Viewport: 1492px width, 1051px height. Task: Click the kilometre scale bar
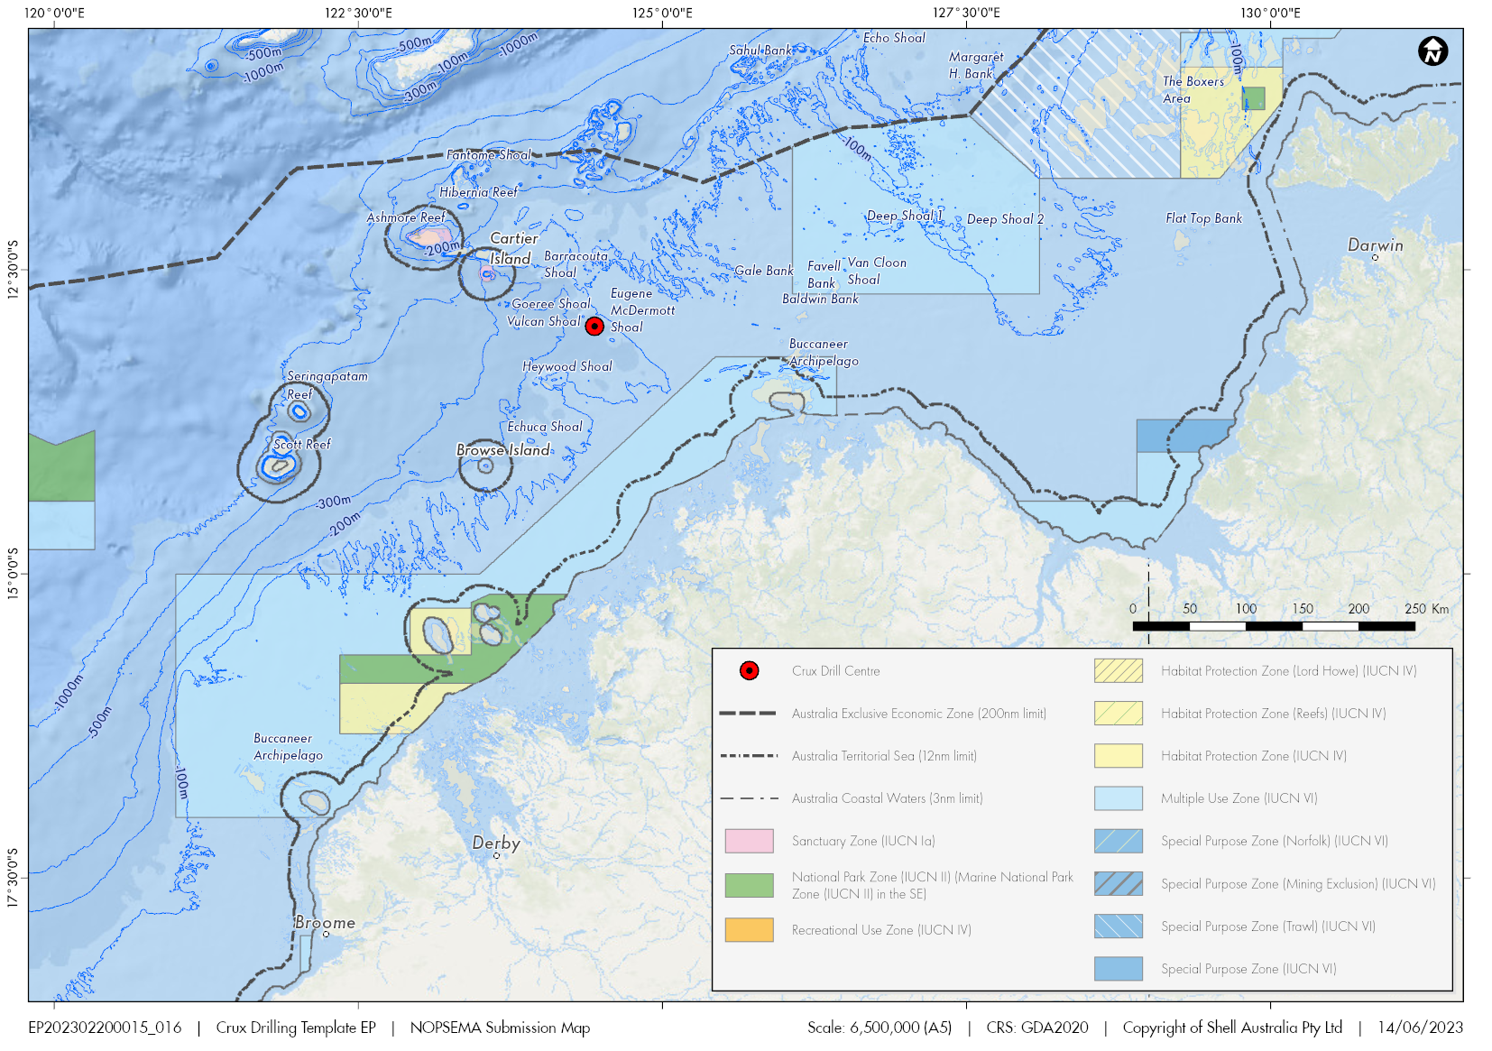[x=1273, y=625]
